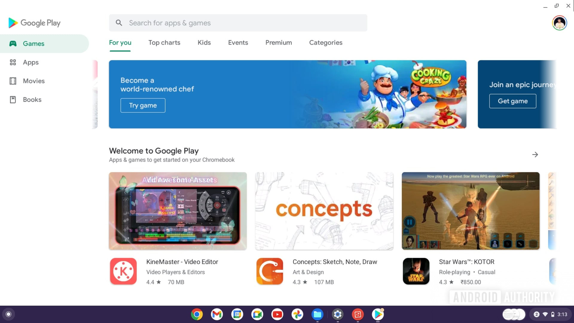Launch Chrome from the shelf
The width and height of the screenshot is (574, 323).
(x=197, y=314)
